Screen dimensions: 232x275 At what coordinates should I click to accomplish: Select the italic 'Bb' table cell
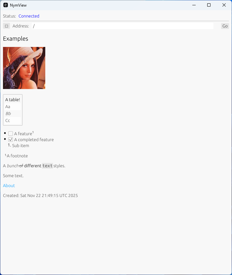pos(13,113)
